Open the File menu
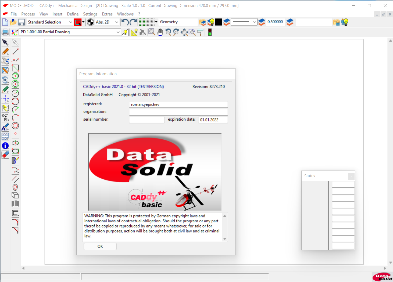This screenshot has width=393, height=282. (14, 14)
